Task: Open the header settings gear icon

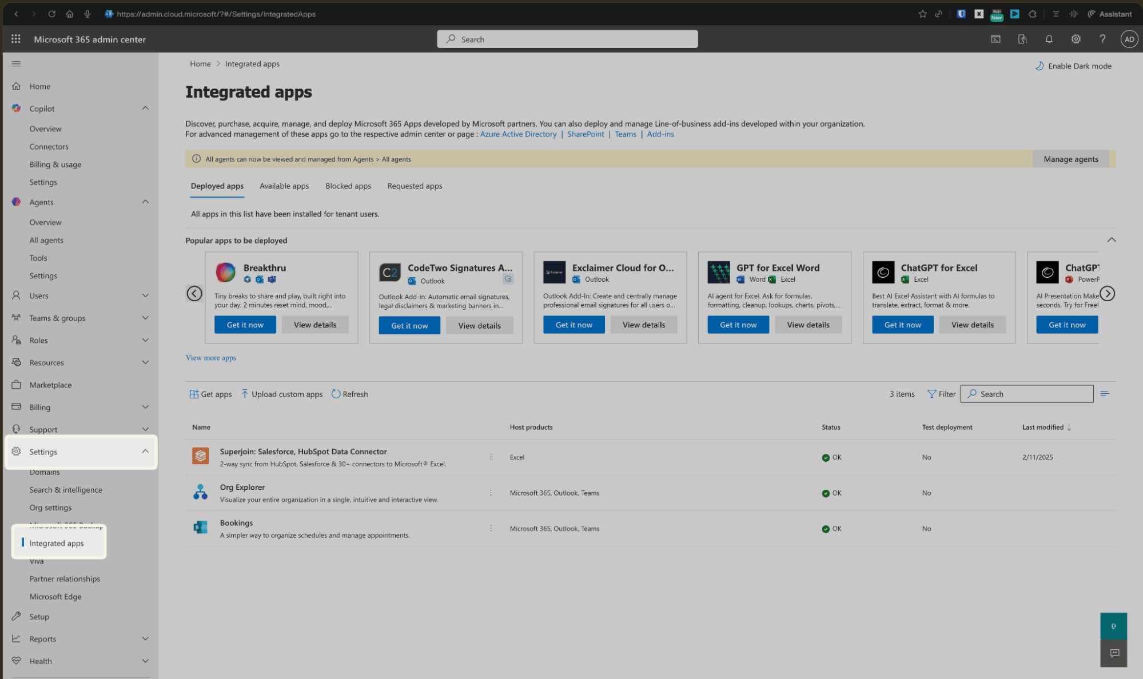Action: tap(1076, 39)
